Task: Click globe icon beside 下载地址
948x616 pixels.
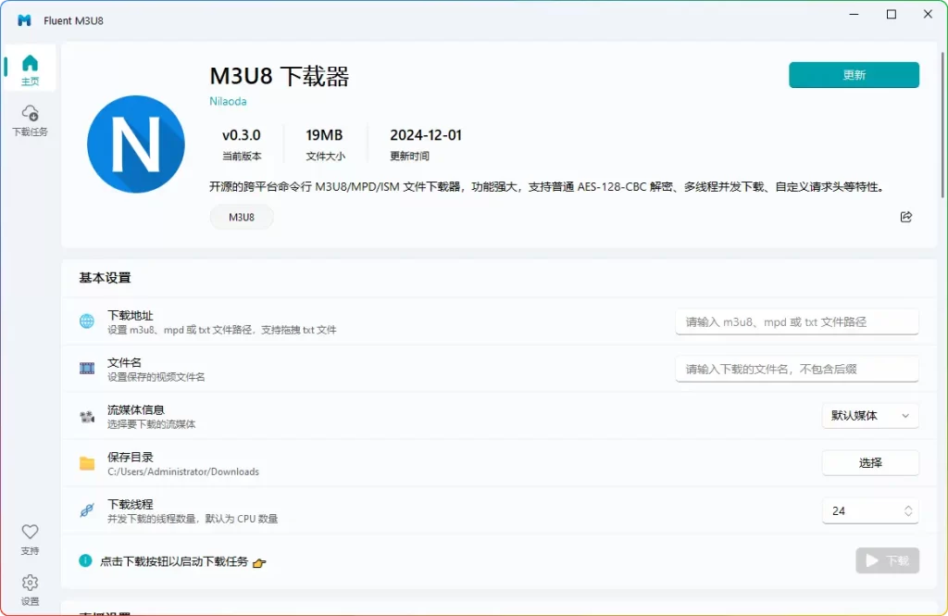Action: point(87,321)
